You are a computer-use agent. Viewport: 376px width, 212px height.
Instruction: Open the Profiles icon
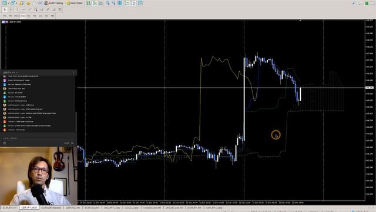pos(12,3)
